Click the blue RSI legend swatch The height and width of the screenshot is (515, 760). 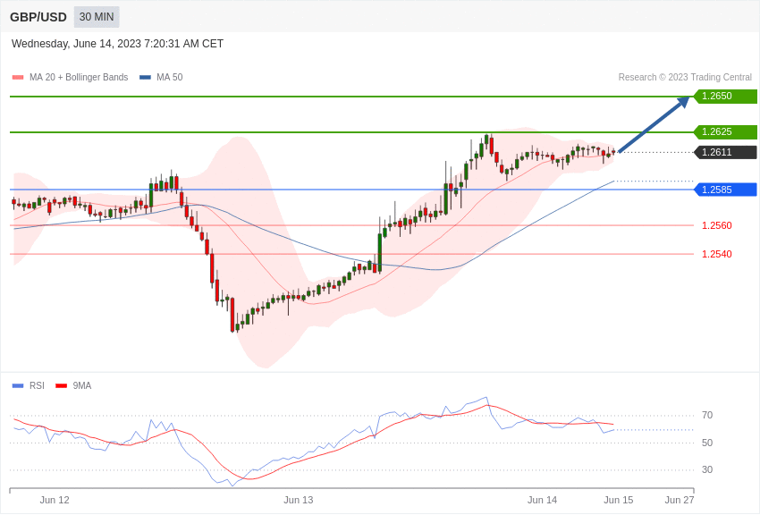tap(18, 386)
